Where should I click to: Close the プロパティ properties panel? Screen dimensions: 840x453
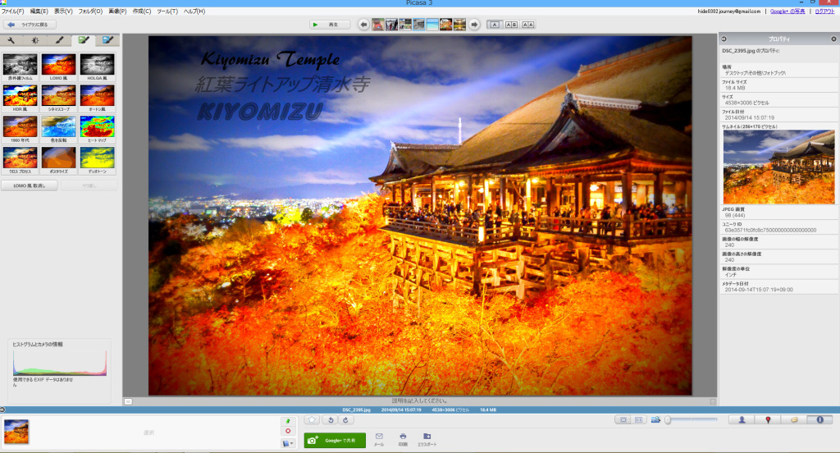click(x=833, y=39)
